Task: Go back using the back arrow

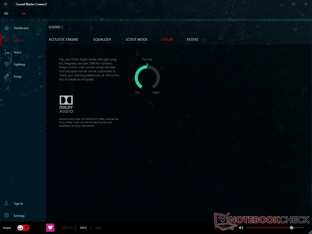Action: [6, 4]
